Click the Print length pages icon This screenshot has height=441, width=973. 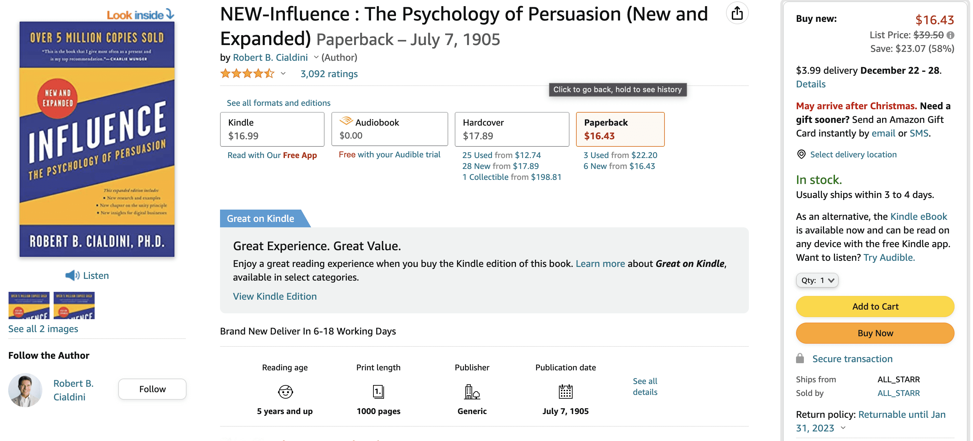tap(378, 391)
